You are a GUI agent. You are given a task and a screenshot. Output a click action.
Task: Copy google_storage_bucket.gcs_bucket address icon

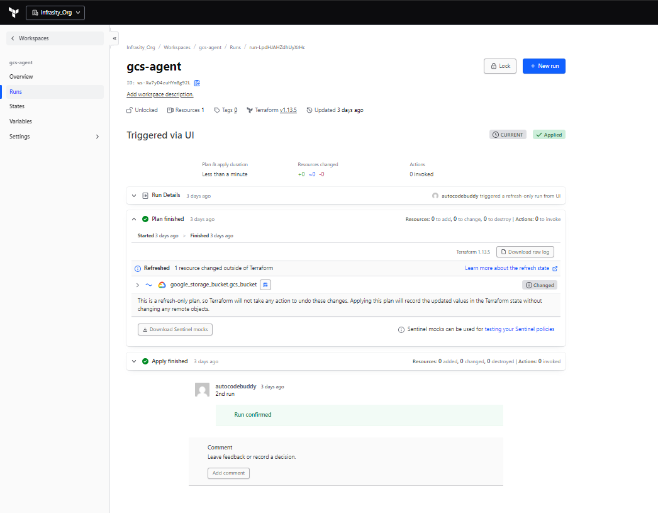pos(265,285)
